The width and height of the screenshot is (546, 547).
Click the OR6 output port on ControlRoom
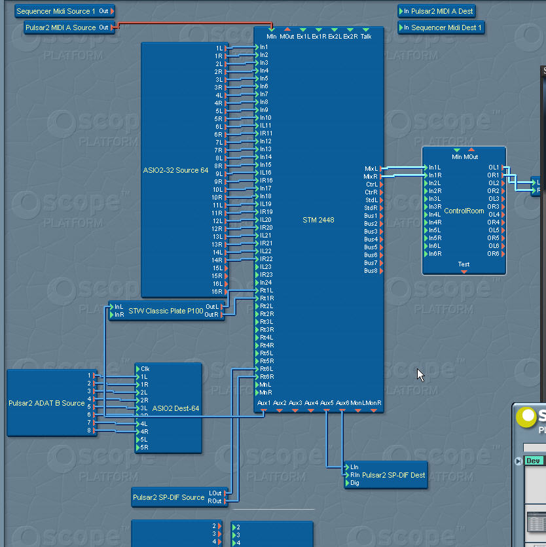[503, 254]
